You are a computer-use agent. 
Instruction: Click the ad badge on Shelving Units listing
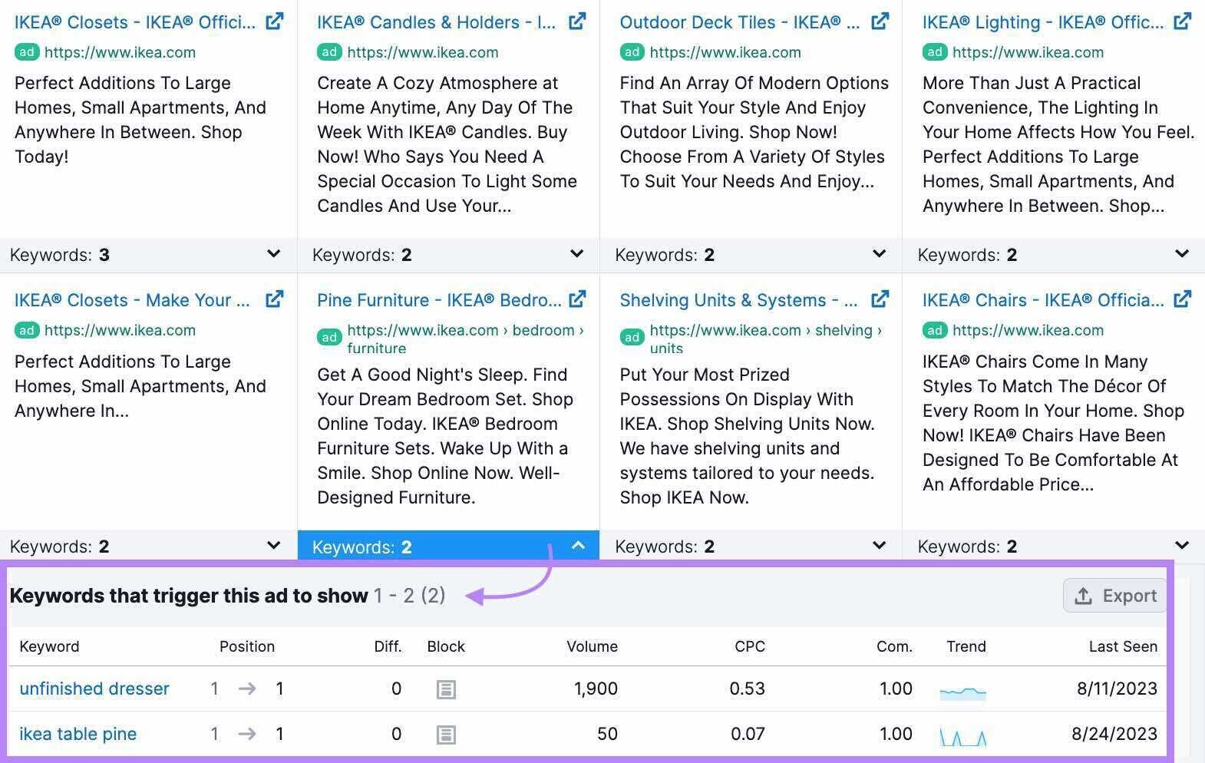pyautogui.click(x=631, y=337)
